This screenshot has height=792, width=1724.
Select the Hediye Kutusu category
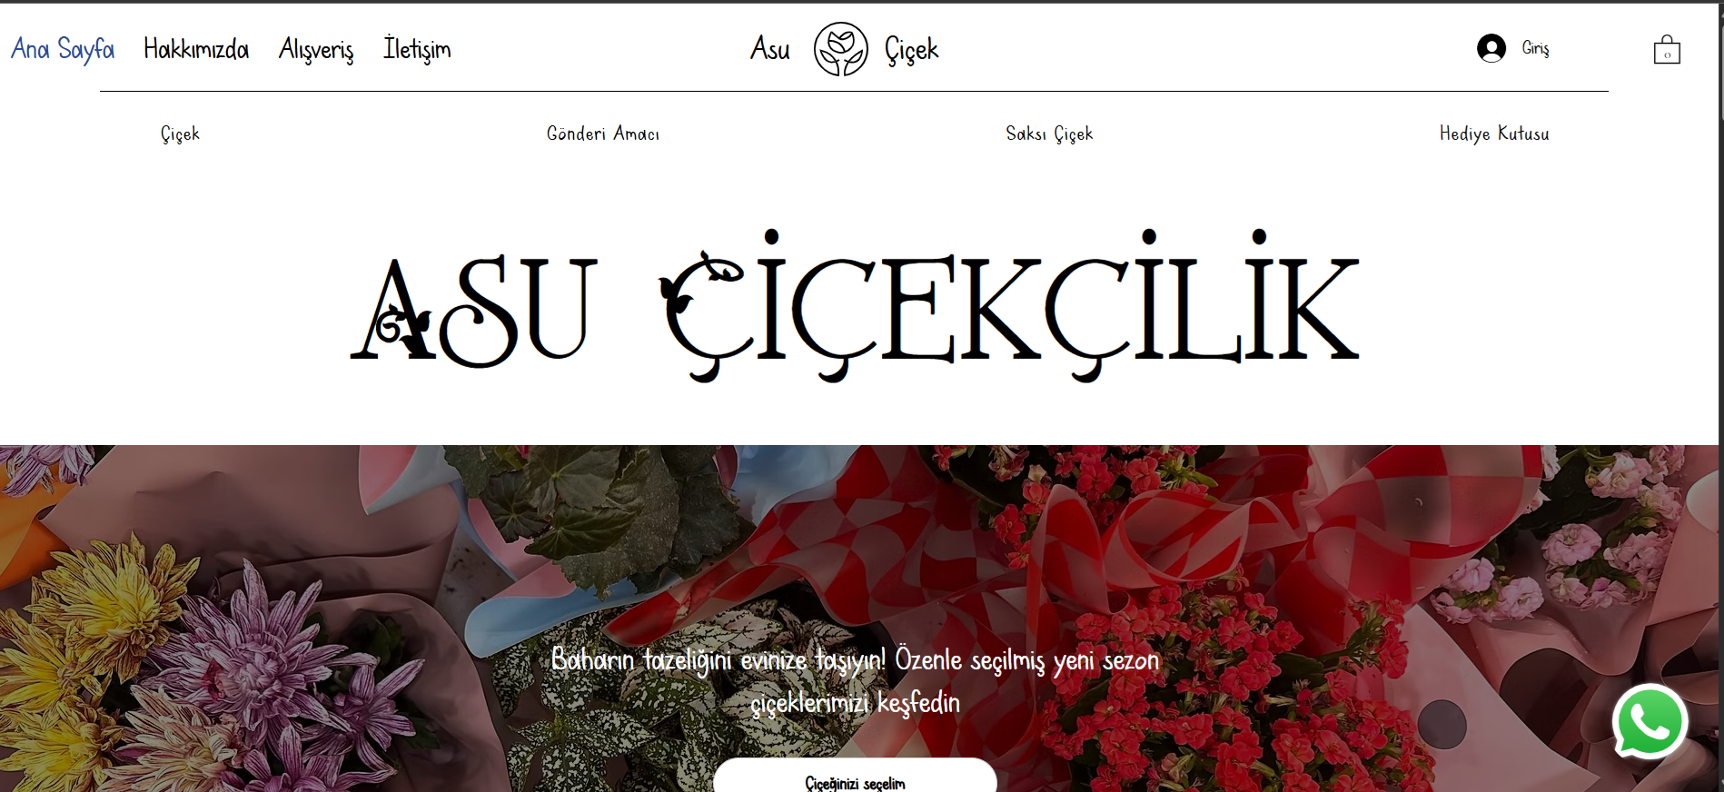(1494, 134)
